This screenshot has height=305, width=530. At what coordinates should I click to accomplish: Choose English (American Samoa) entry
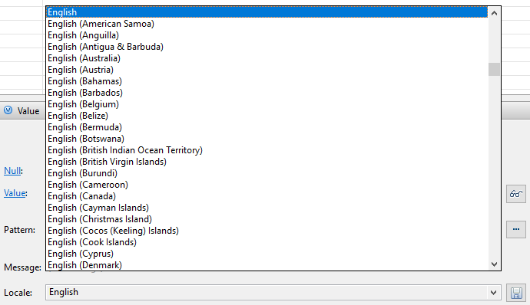tap(267, 24)
